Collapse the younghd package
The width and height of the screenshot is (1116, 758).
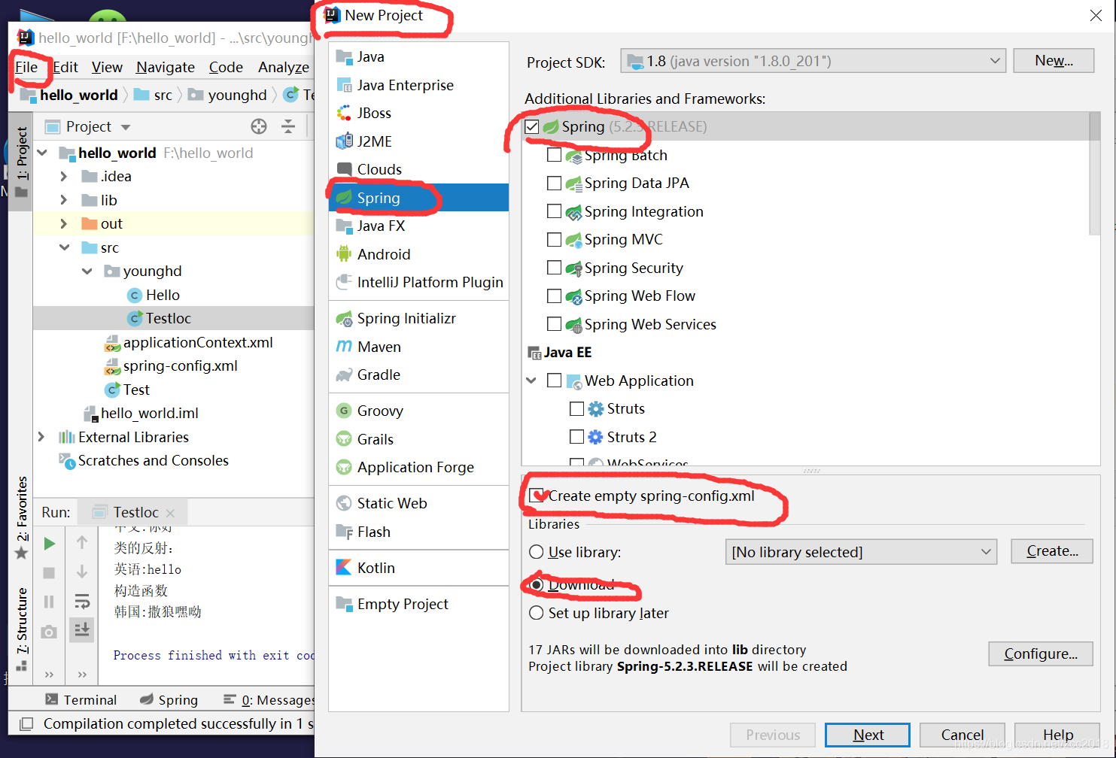[87, 271]
